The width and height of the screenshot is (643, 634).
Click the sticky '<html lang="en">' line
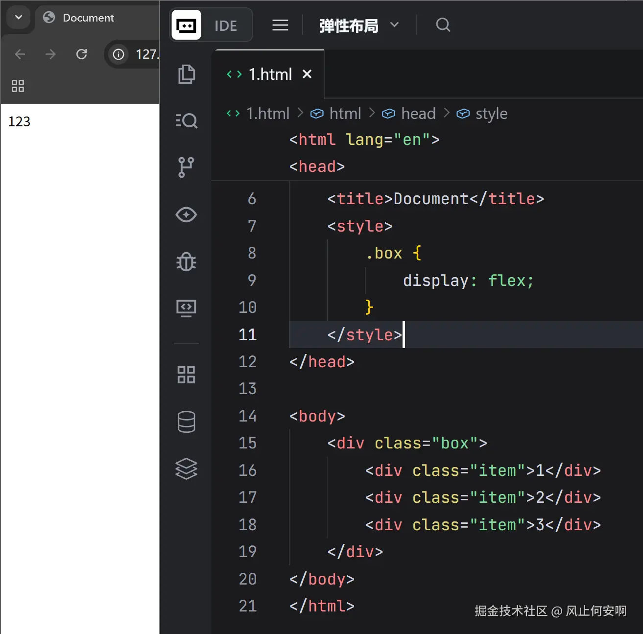pos(364,140)
